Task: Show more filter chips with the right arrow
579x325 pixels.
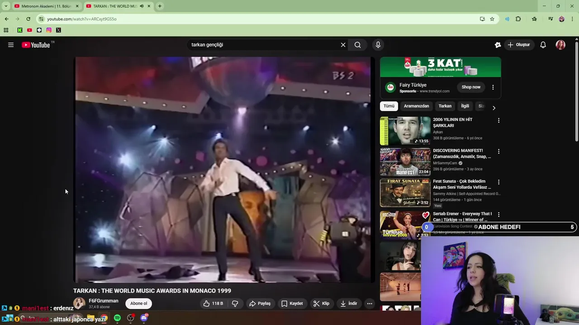Action: point(494,108)
